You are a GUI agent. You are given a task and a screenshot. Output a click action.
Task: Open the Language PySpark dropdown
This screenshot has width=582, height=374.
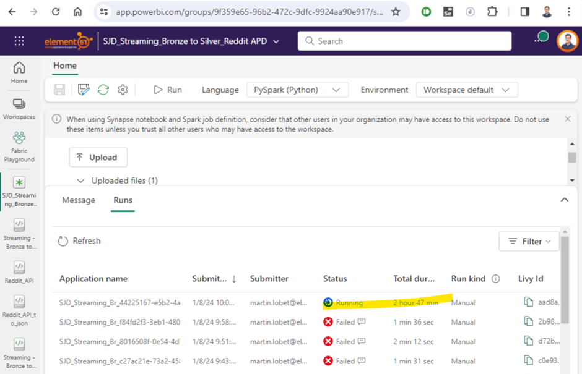tap(297, 90)
